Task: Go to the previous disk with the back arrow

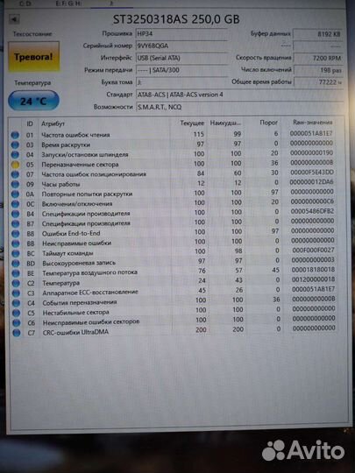Action: click(14, 19)
